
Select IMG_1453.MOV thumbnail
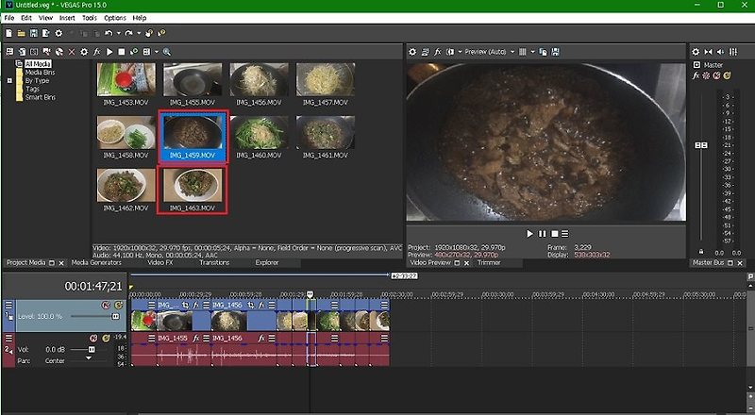pos(126,80)
